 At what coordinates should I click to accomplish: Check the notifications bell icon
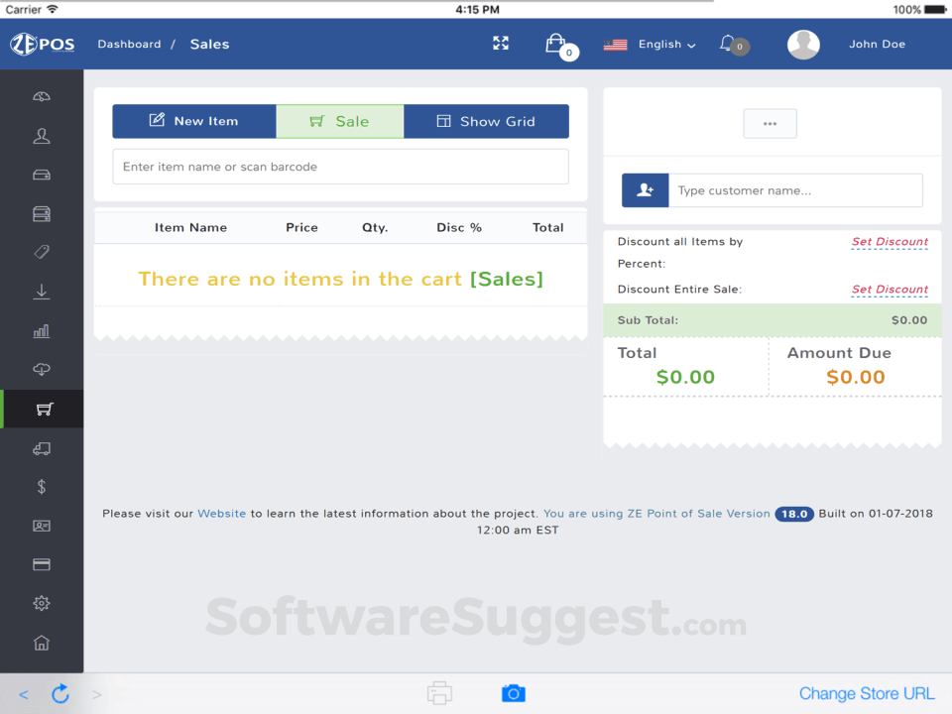click(x=727, y=44)
